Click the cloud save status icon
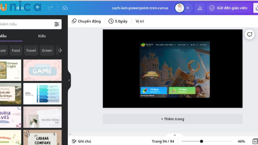This screenshot has width=258, height=145. 65,8
